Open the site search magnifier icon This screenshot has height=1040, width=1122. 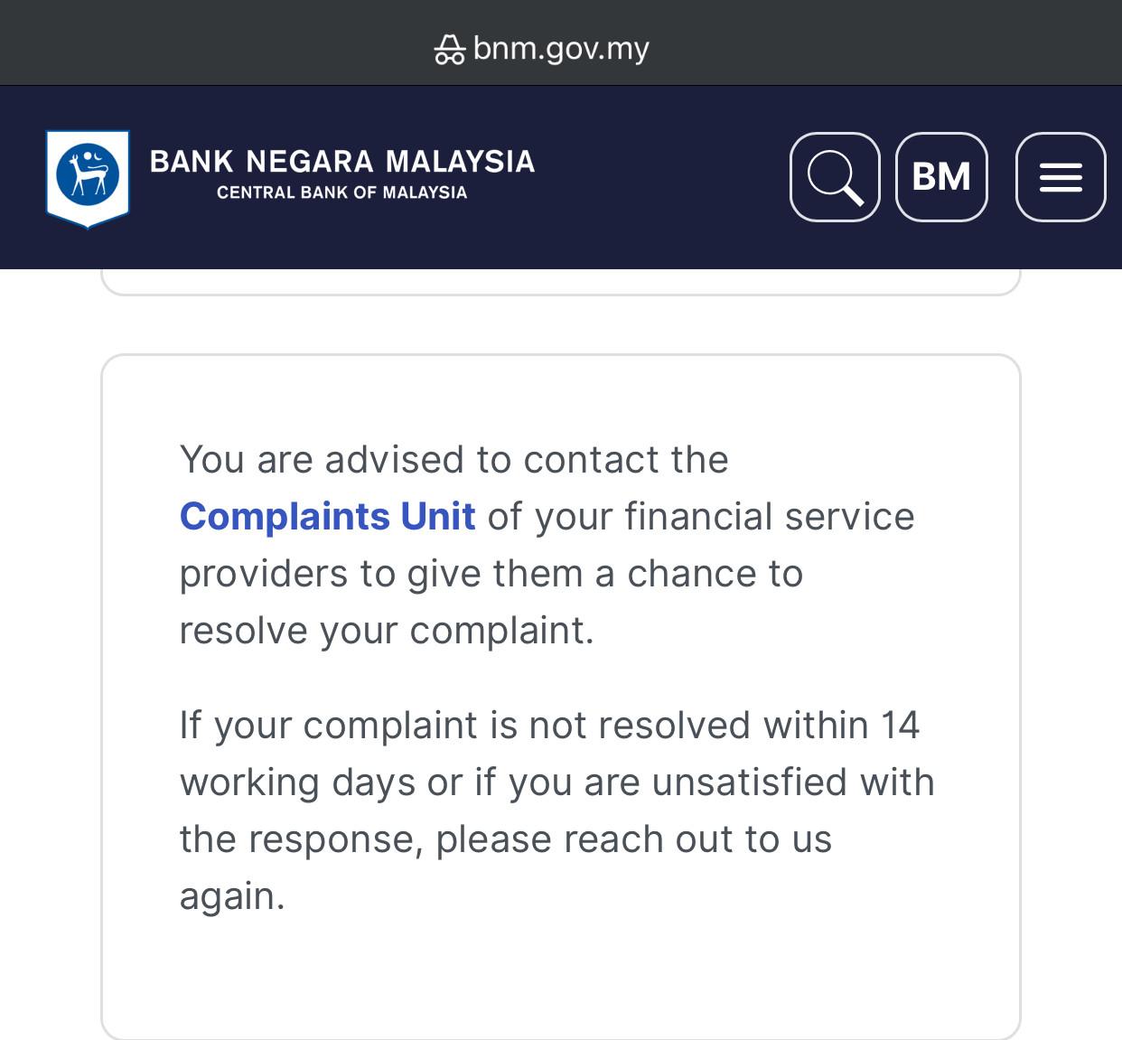835,177
